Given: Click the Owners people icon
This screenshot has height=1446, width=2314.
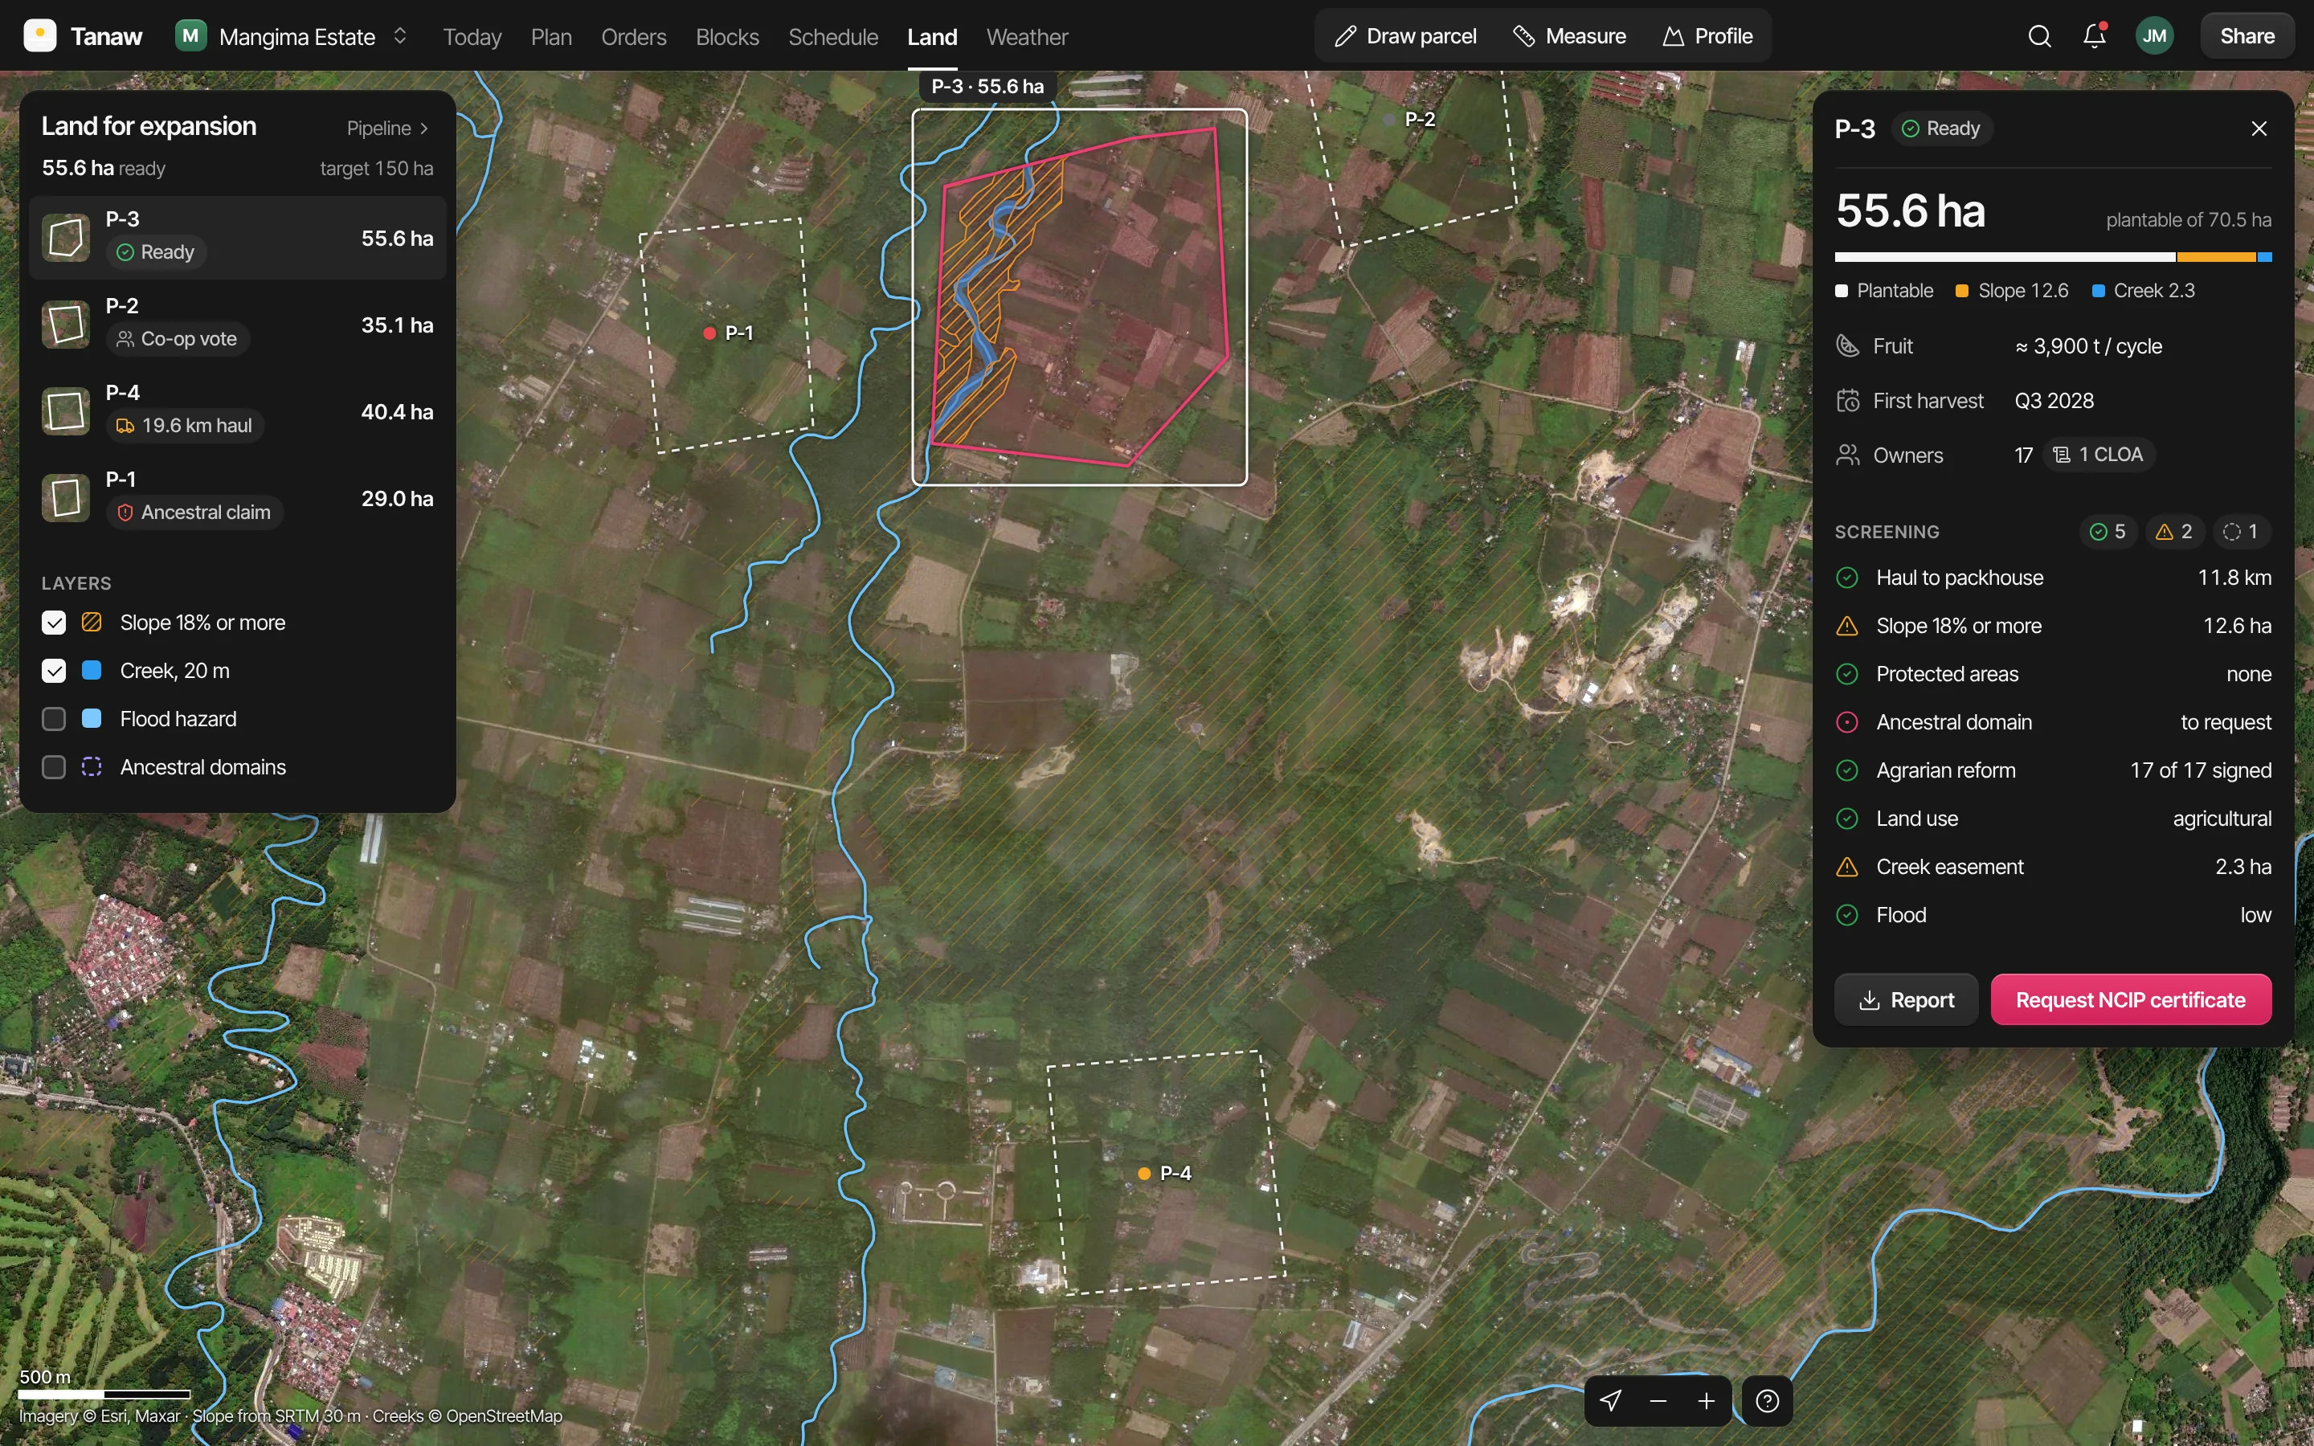Looking at the screenshot, I should point(1847,455).
